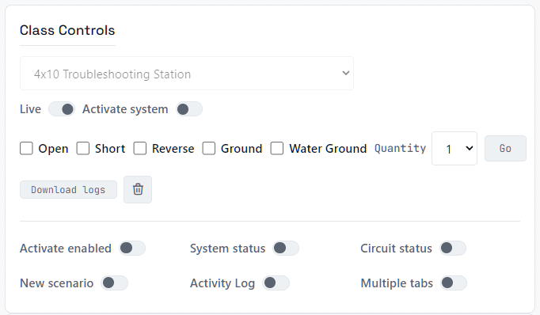The height and width of the screenshot is (315, 540).
Task: Click the Activity Log label
Action: tap(222, 283)
